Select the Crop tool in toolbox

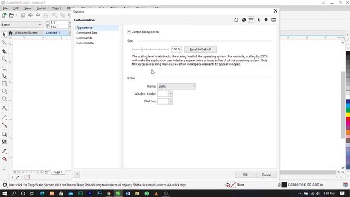[x=4, y=51]
